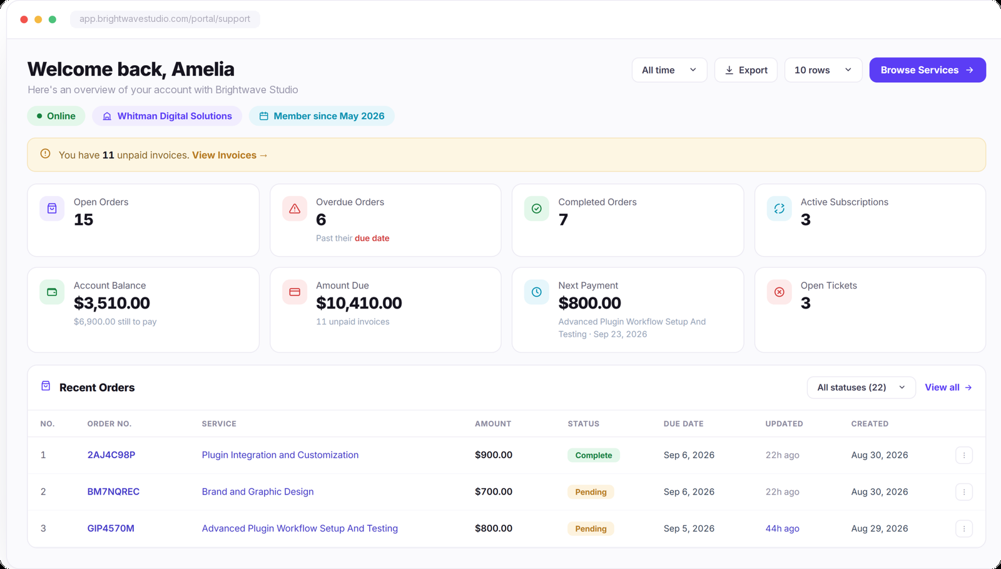1001x569 pixels.
Task: Click the 44h ago updated timestamp
Action: [783, 529]
